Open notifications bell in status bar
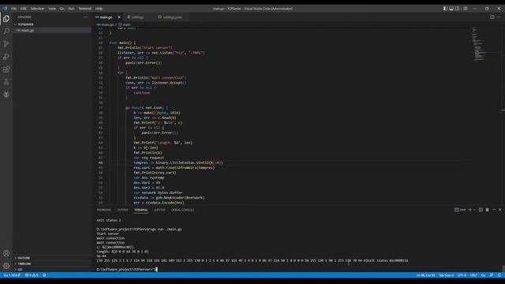Image resolution: width=505 pixels, height=284 pixels. tap(499, 275)
